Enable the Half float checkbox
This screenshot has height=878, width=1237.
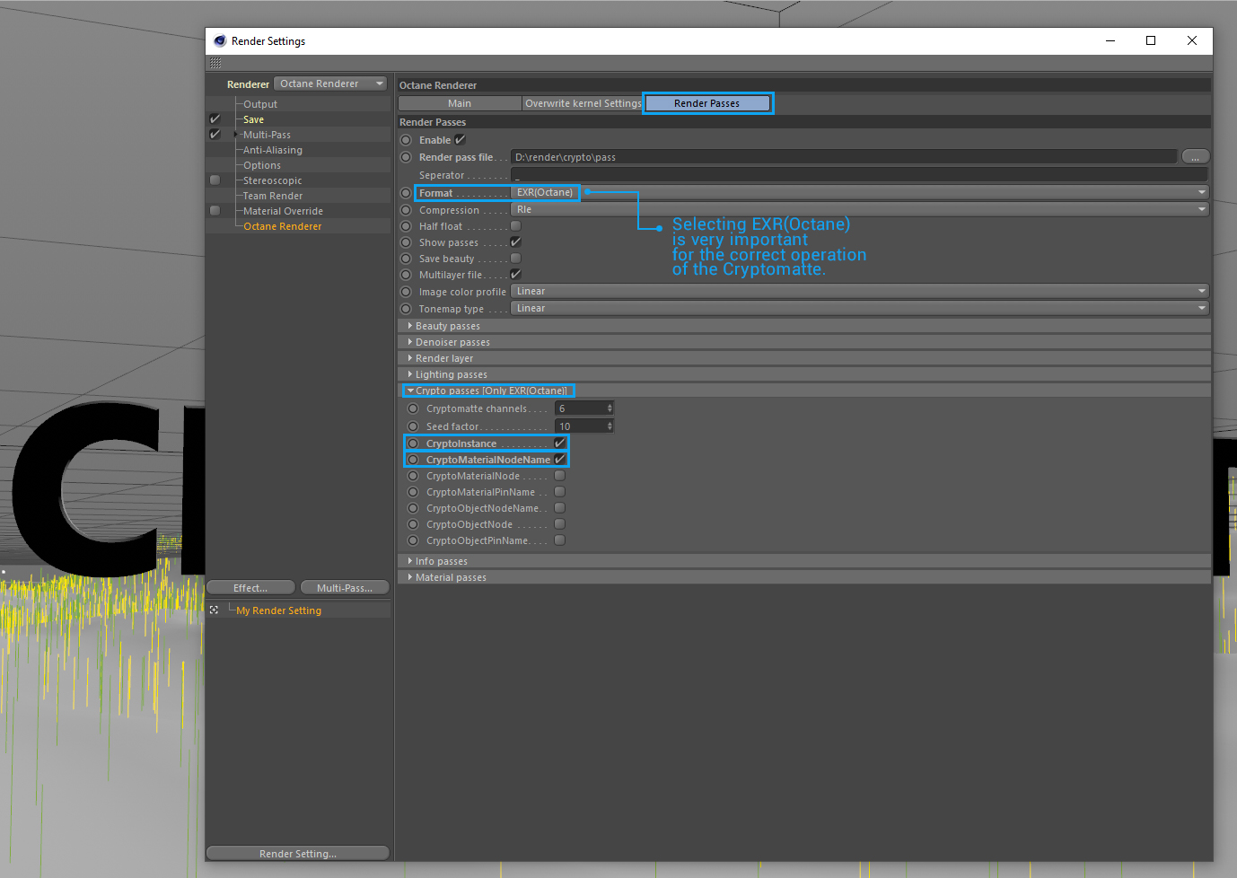point(515,225)
